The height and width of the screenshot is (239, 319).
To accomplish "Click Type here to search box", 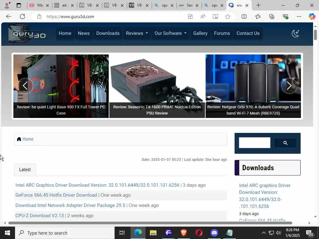I will click(x=65, y=233).
